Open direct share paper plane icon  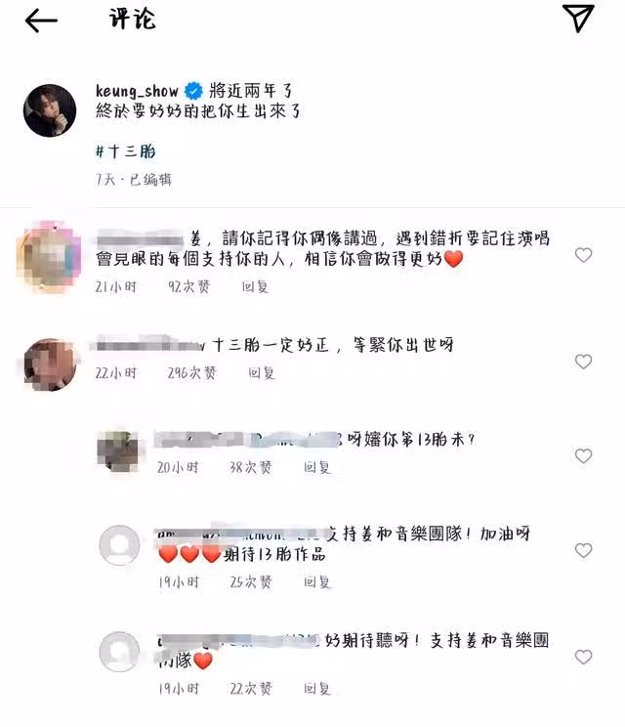578,19
